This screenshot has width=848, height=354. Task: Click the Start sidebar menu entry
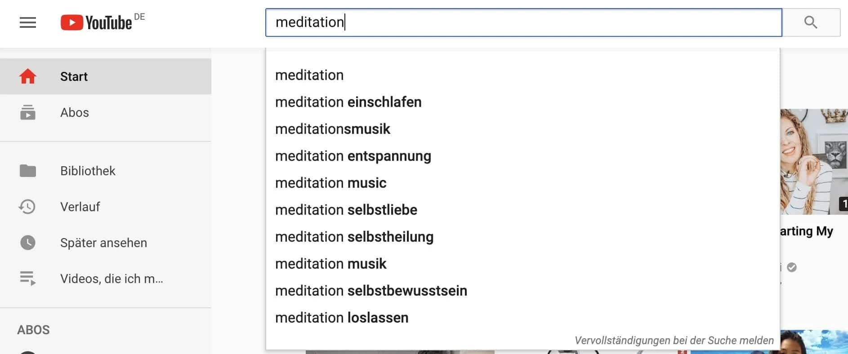tap(73, 76)
